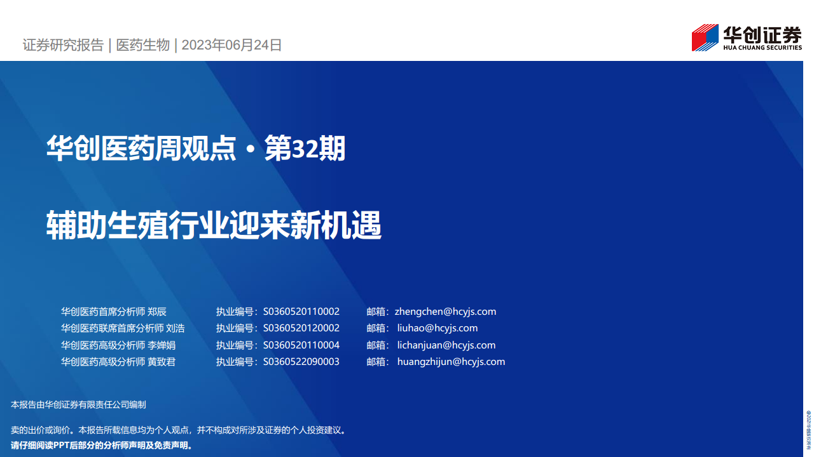Click the title 华创医药周观点·第32期
The width and height of the screenshot is (814, 457).
[196, 149]
